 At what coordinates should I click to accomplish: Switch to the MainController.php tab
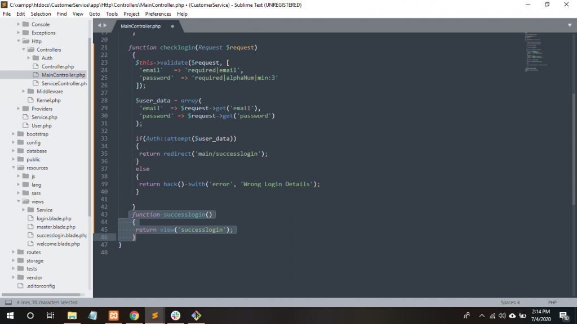coord(141,26)
